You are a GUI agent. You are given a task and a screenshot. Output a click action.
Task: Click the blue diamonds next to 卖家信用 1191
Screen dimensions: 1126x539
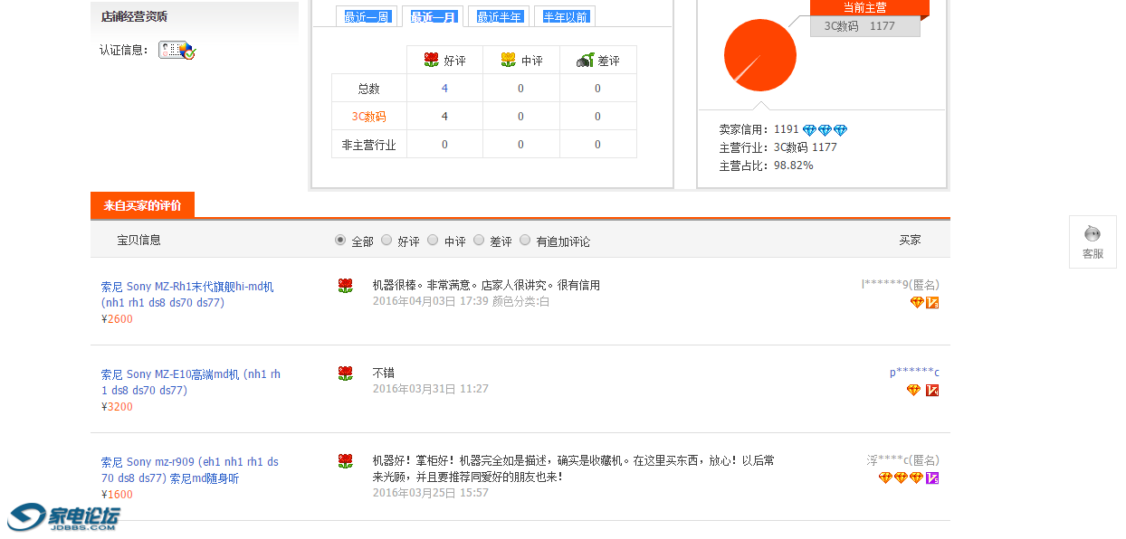point(825,130)
